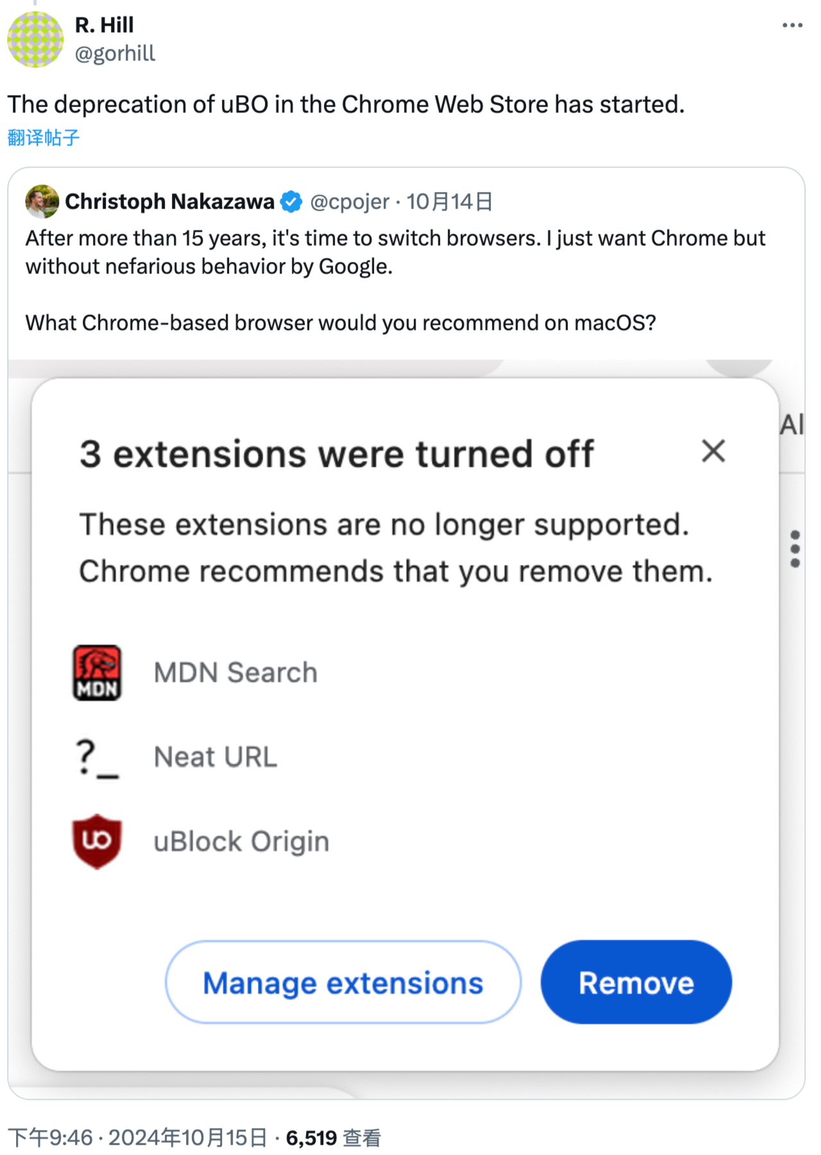Open the @cpojer handle link
This screenshot has height=1155, width=821.
point(350,201)
